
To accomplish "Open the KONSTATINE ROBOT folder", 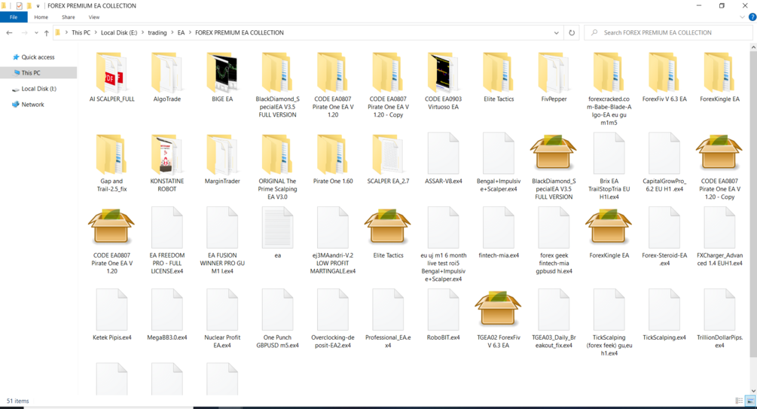I will (x=167, y=163).
